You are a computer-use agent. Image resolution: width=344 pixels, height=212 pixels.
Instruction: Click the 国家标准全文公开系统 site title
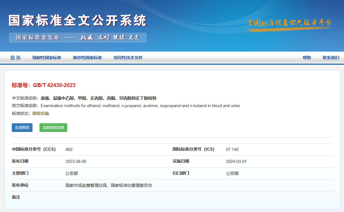click(78, 21)
